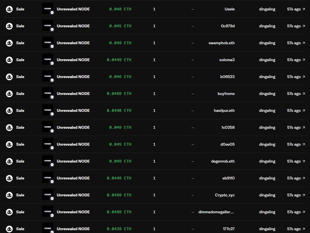Viewport: 310px width, 233px height.
Task: Open the Crypto_xyz seller profile
Action: pyautogui.click(x=225, y=195)
